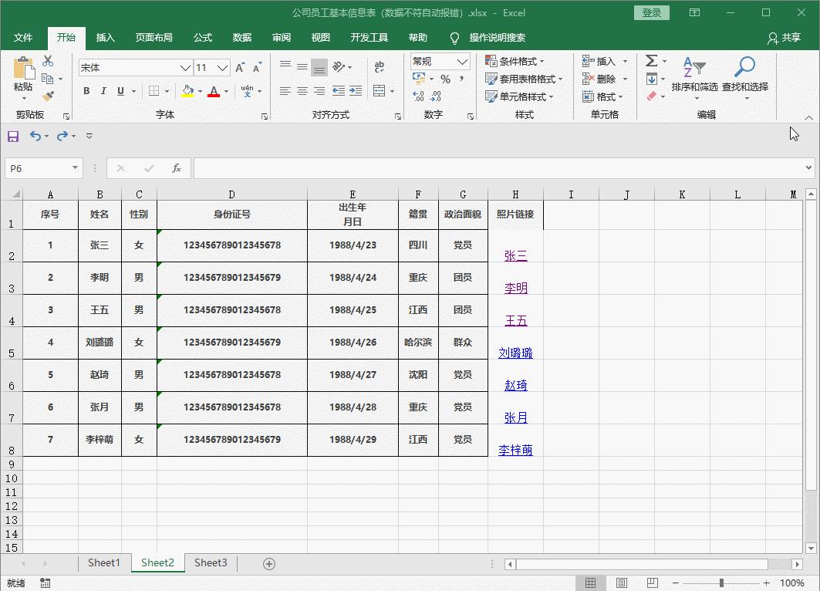Open 条件格式 (Conditional Formatting)
This screenshot has height=591, width=820.
[x=513, y=60]
